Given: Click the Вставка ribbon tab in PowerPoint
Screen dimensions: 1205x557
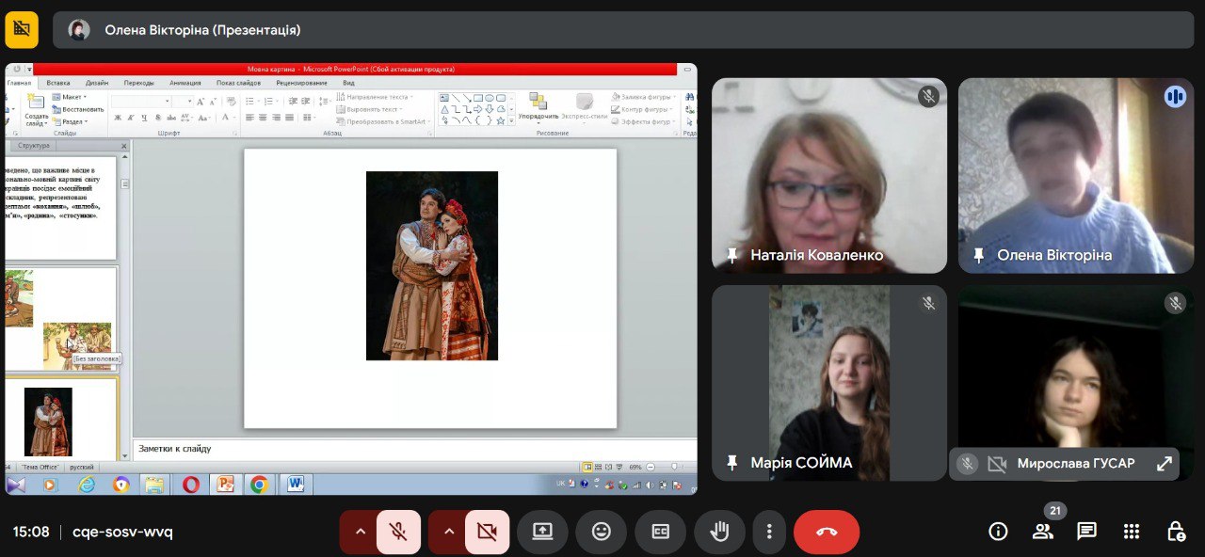Looking at the screenshot, I should coord(58,83).
